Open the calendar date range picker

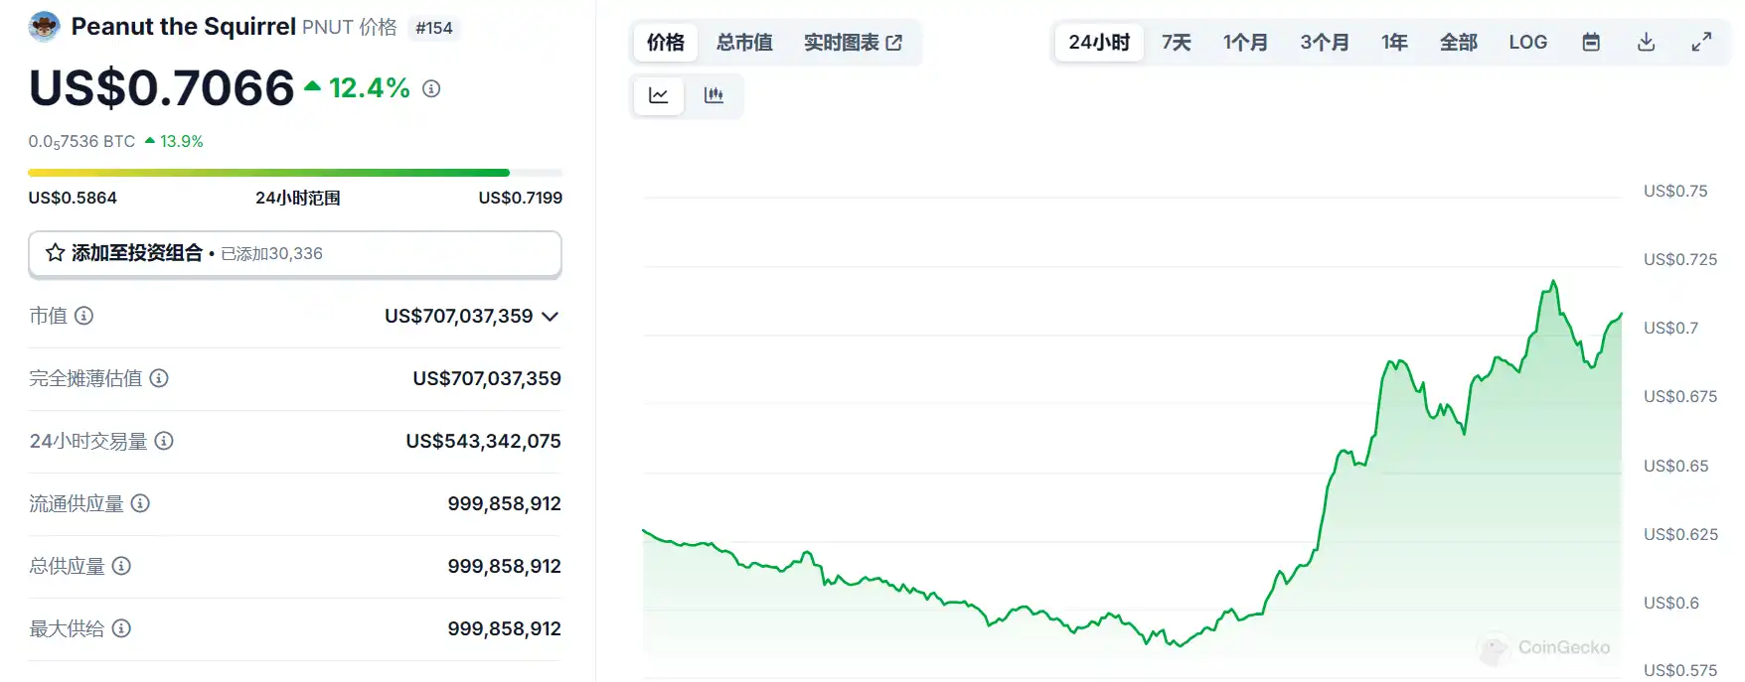pyautogui.click(x=1591, y=43)
